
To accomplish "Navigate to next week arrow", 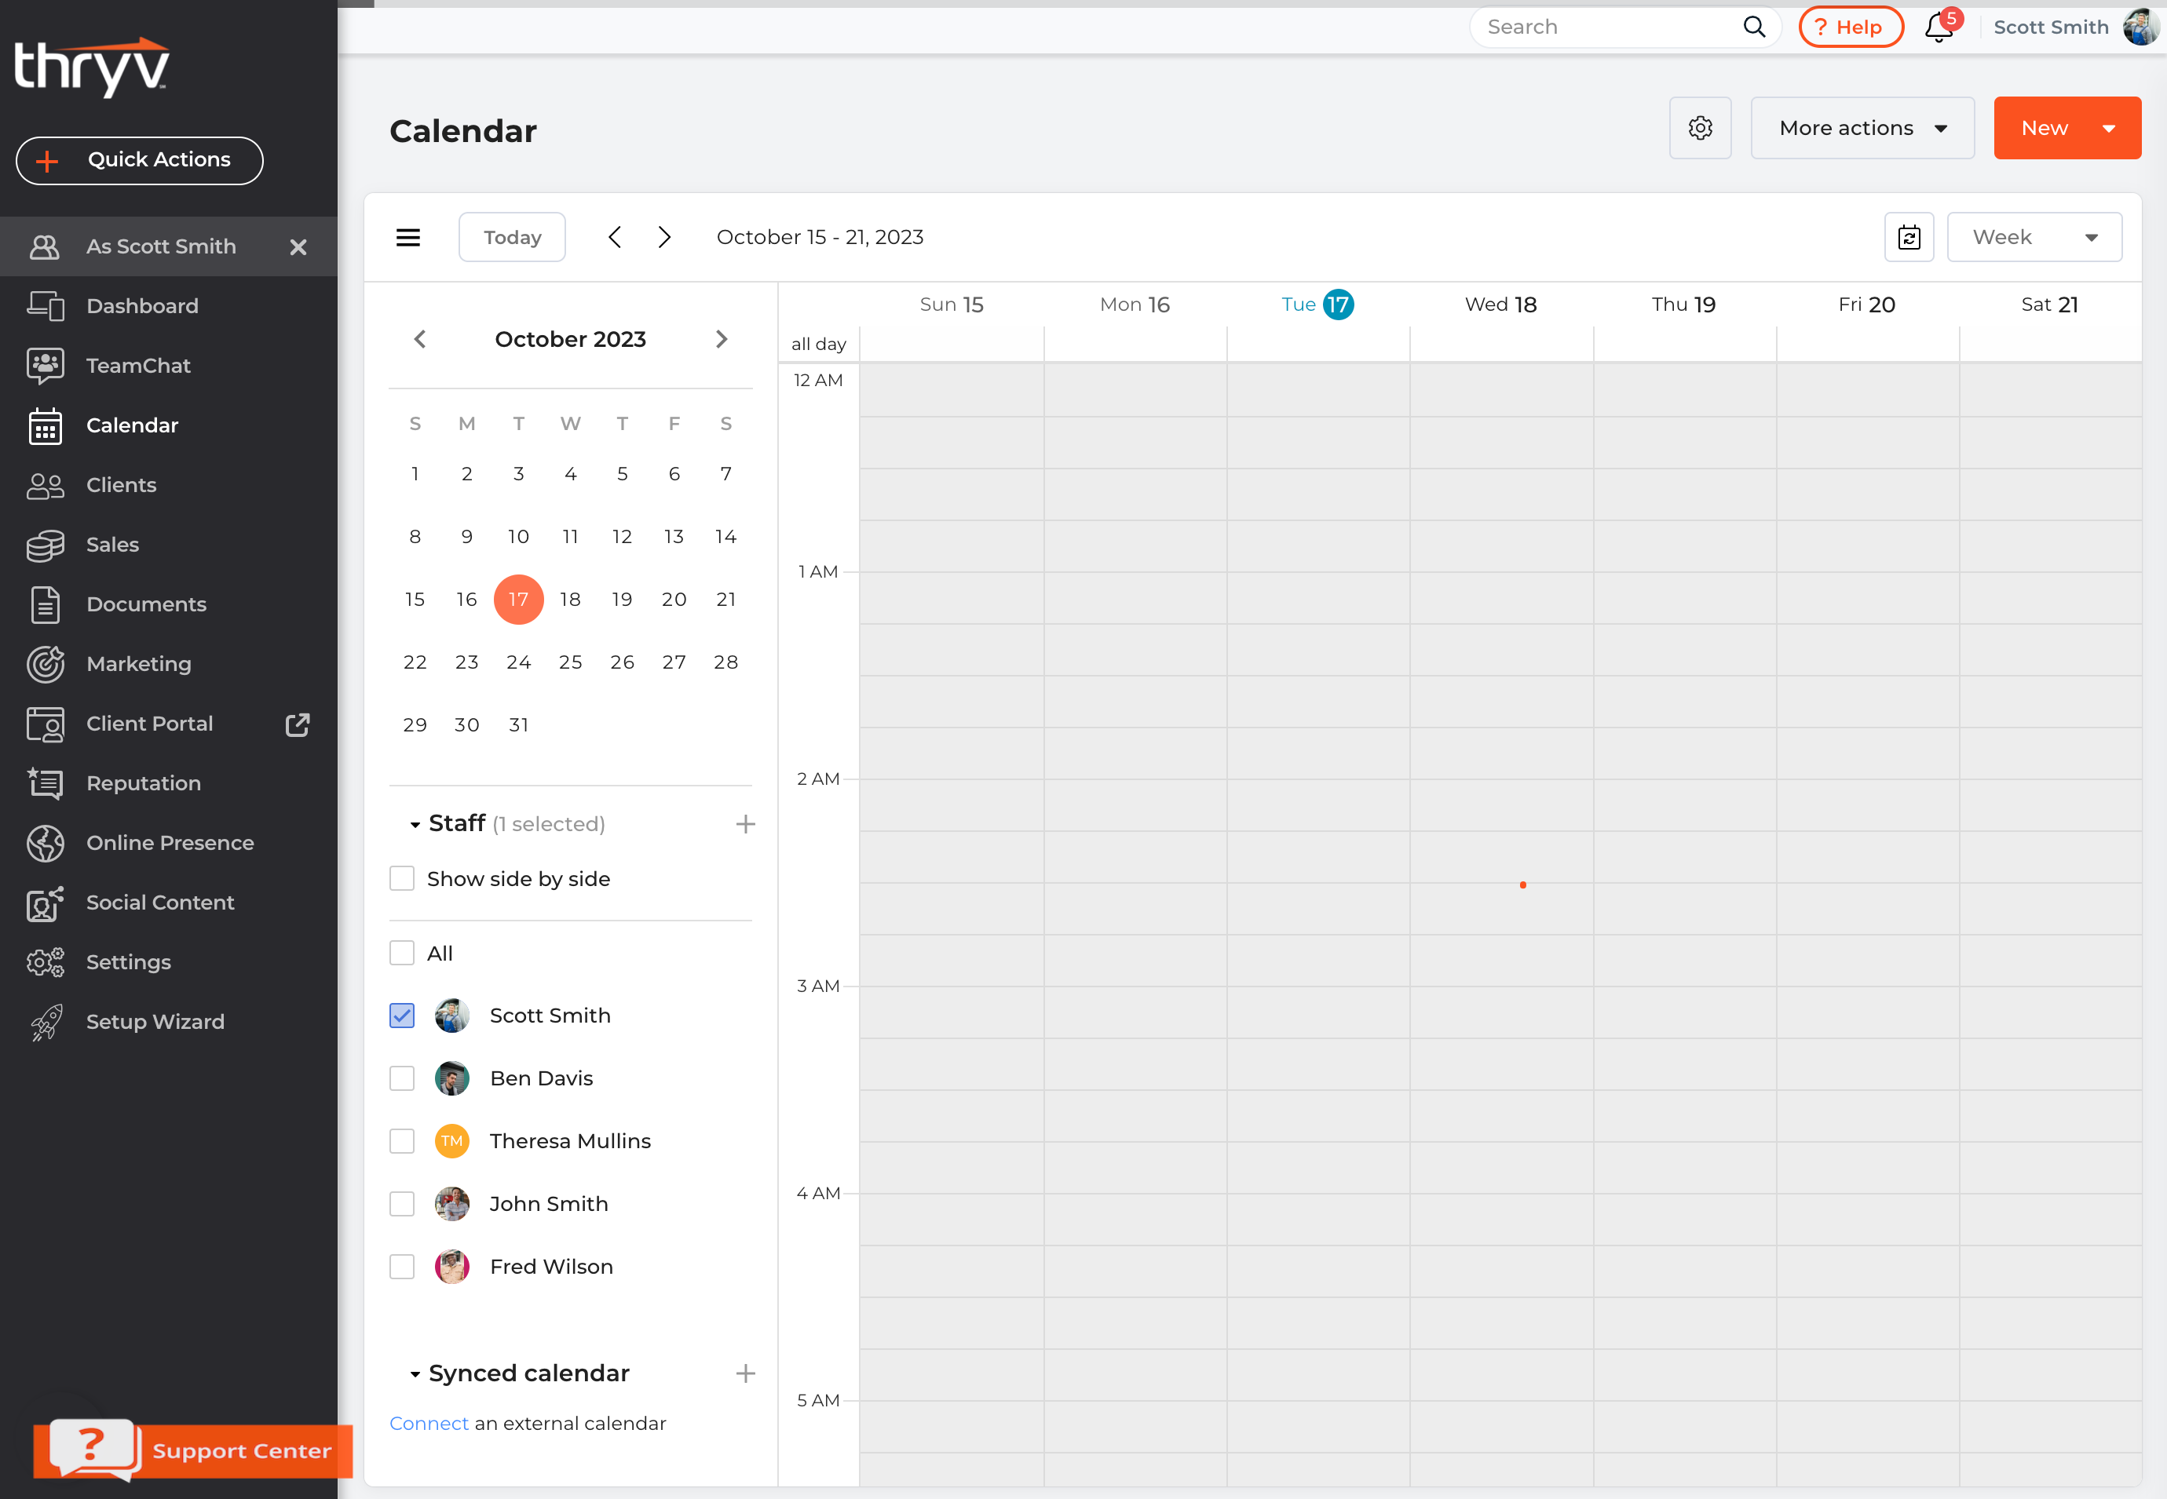I will click(665, 235).
